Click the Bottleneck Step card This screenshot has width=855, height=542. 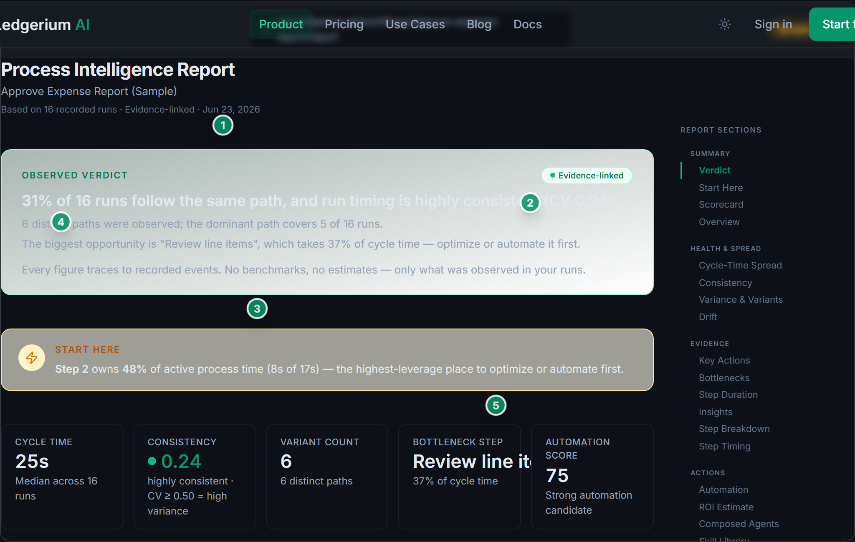pos(460,477)
